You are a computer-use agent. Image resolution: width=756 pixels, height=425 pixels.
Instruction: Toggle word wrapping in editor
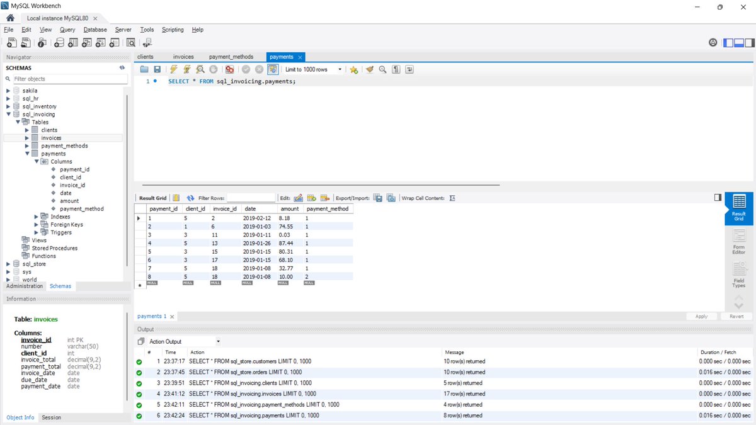[409, 69]
